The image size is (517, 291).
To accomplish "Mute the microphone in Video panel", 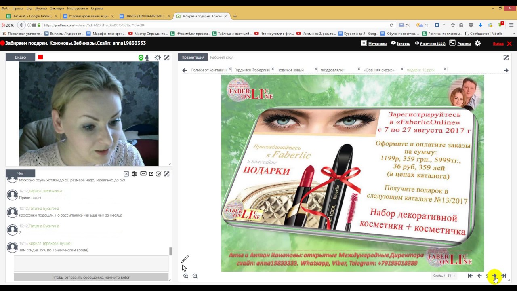I will point(147,58).
